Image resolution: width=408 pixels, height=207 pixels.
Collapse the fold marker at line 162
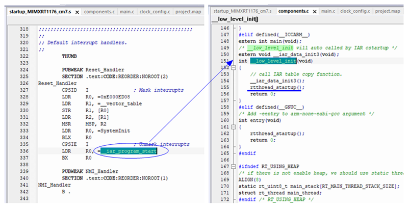pyautogui.click(x=233, y=127)
